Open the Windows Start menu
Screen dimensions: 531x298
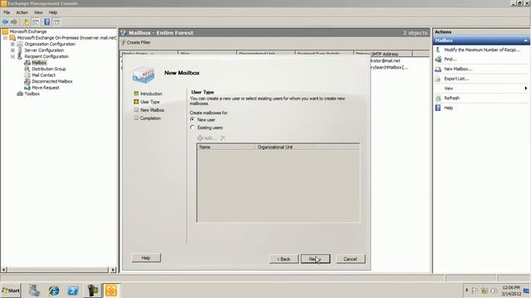(11, 291)
